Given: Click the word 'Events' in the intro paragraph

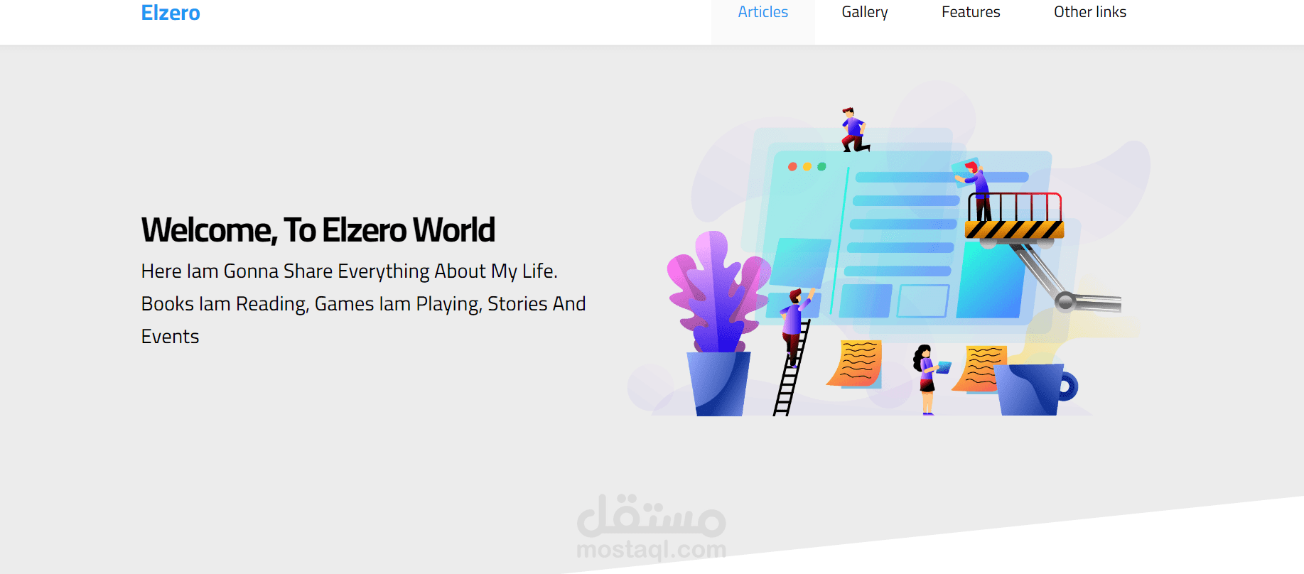Looking at the screenshot, I should click(170, 337).
